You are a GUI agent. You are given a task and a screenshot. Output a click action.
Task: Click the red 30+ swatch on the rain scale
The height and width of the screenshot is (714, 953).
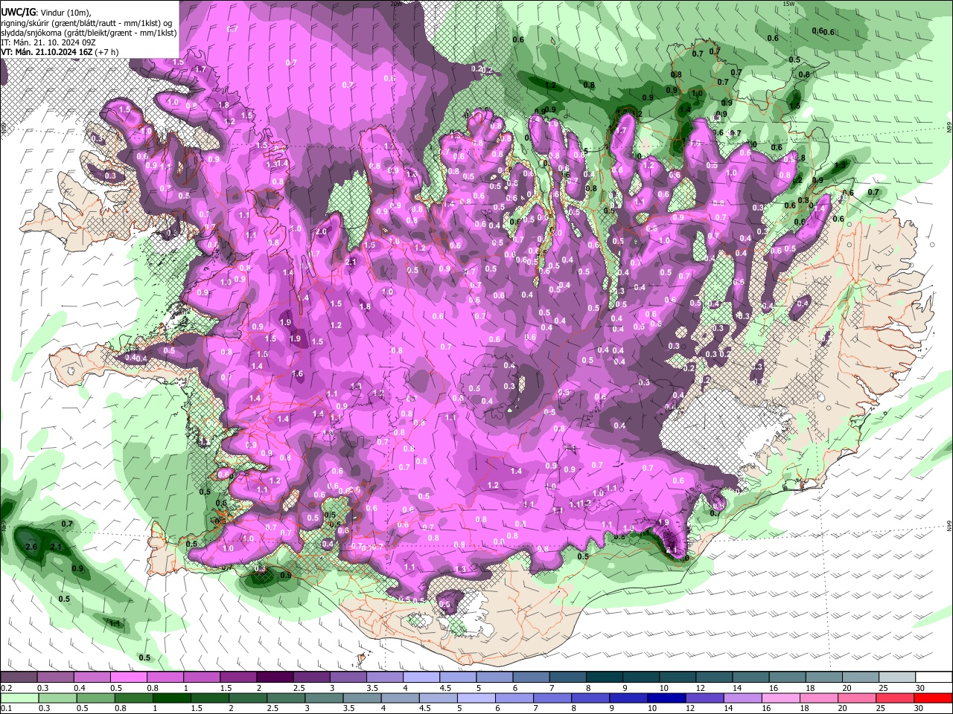tap(934, 698)
